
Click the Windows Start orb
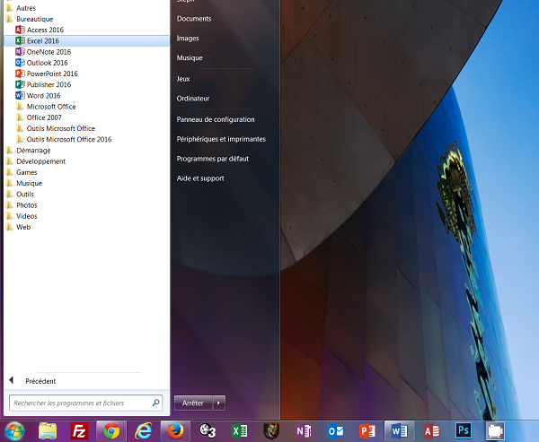pyautogui.click(x=14, y=431)
